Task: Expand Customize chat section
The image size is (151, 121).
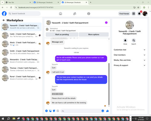Action: point(130,50)
